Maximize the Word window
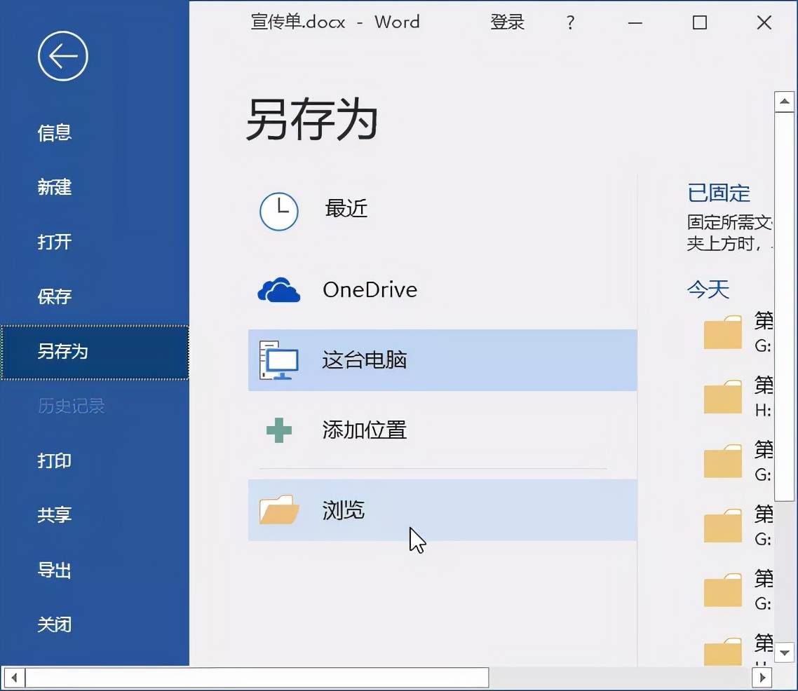The width and height of the screenshot is (798, 691). coord(700,22)
